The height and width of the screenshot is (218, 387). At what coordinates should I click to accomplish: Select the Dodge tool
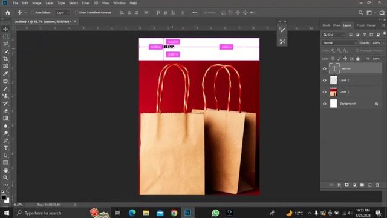pyautogui.click(x=5, y=133)
